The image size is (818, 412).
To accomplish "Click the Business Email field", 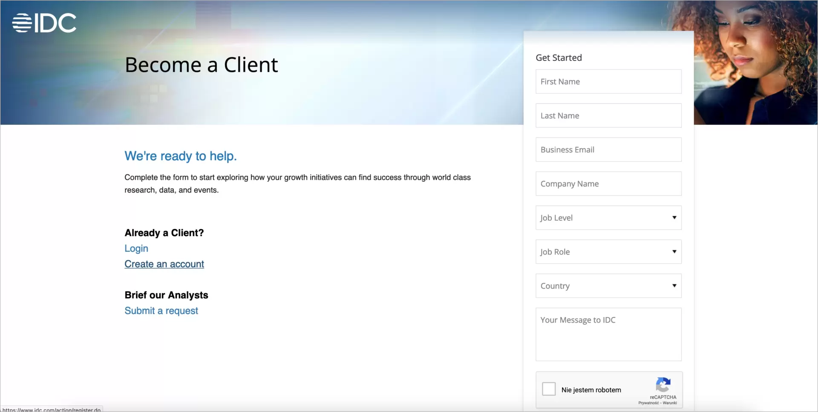I will tap(608, 150).
